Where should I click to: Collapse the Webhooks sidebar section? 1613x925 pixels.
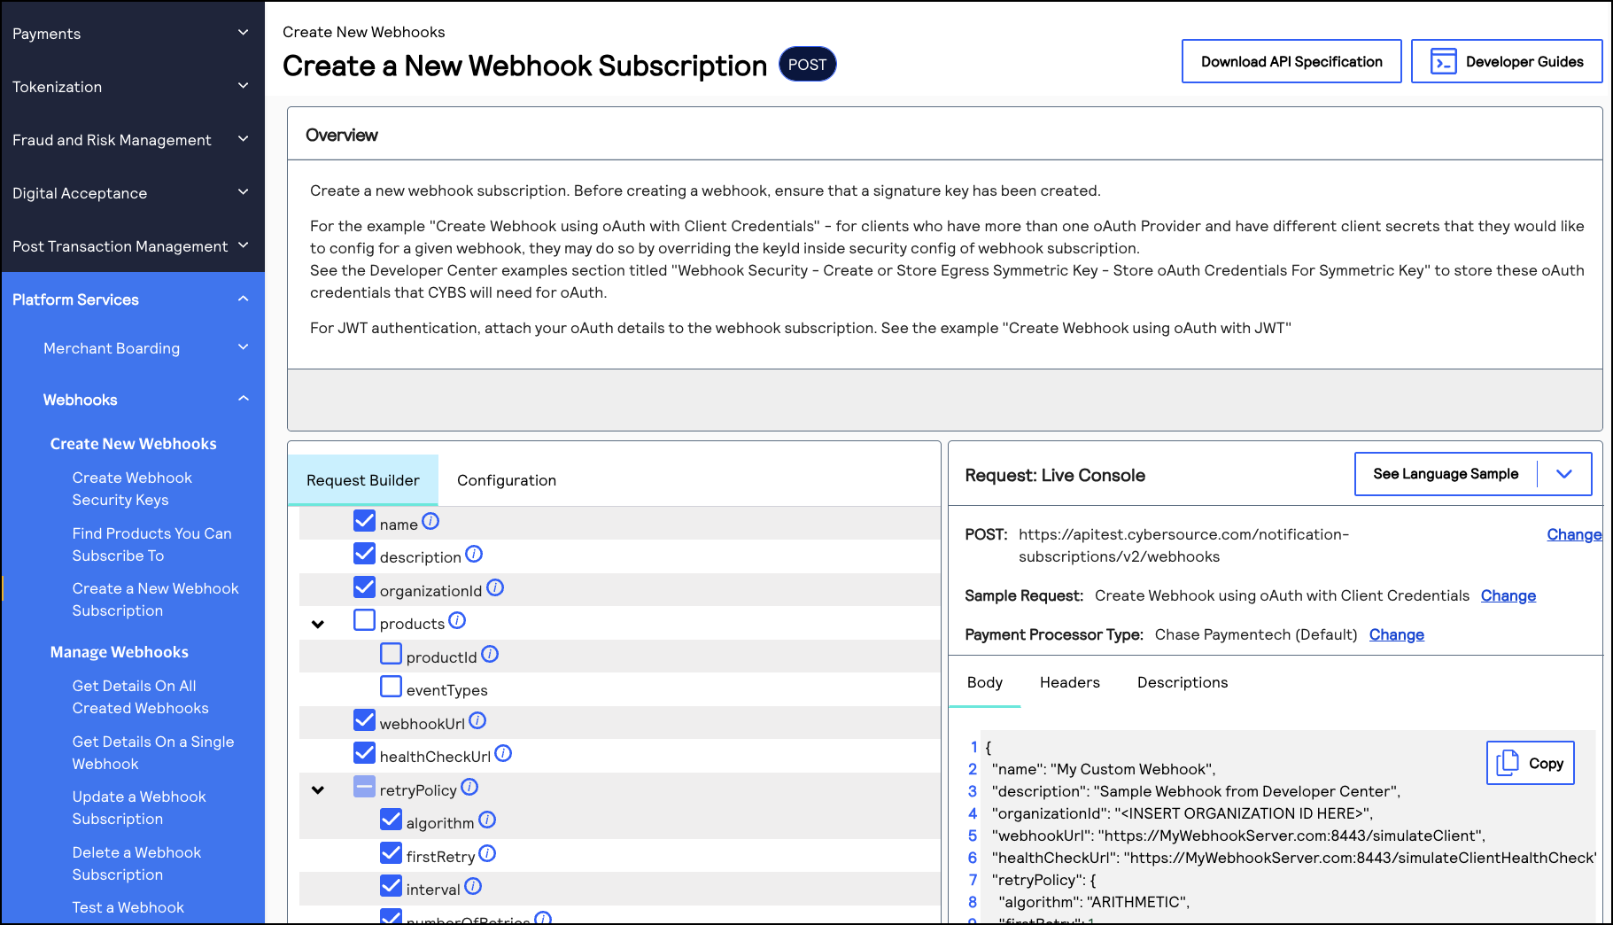(243, 399)
